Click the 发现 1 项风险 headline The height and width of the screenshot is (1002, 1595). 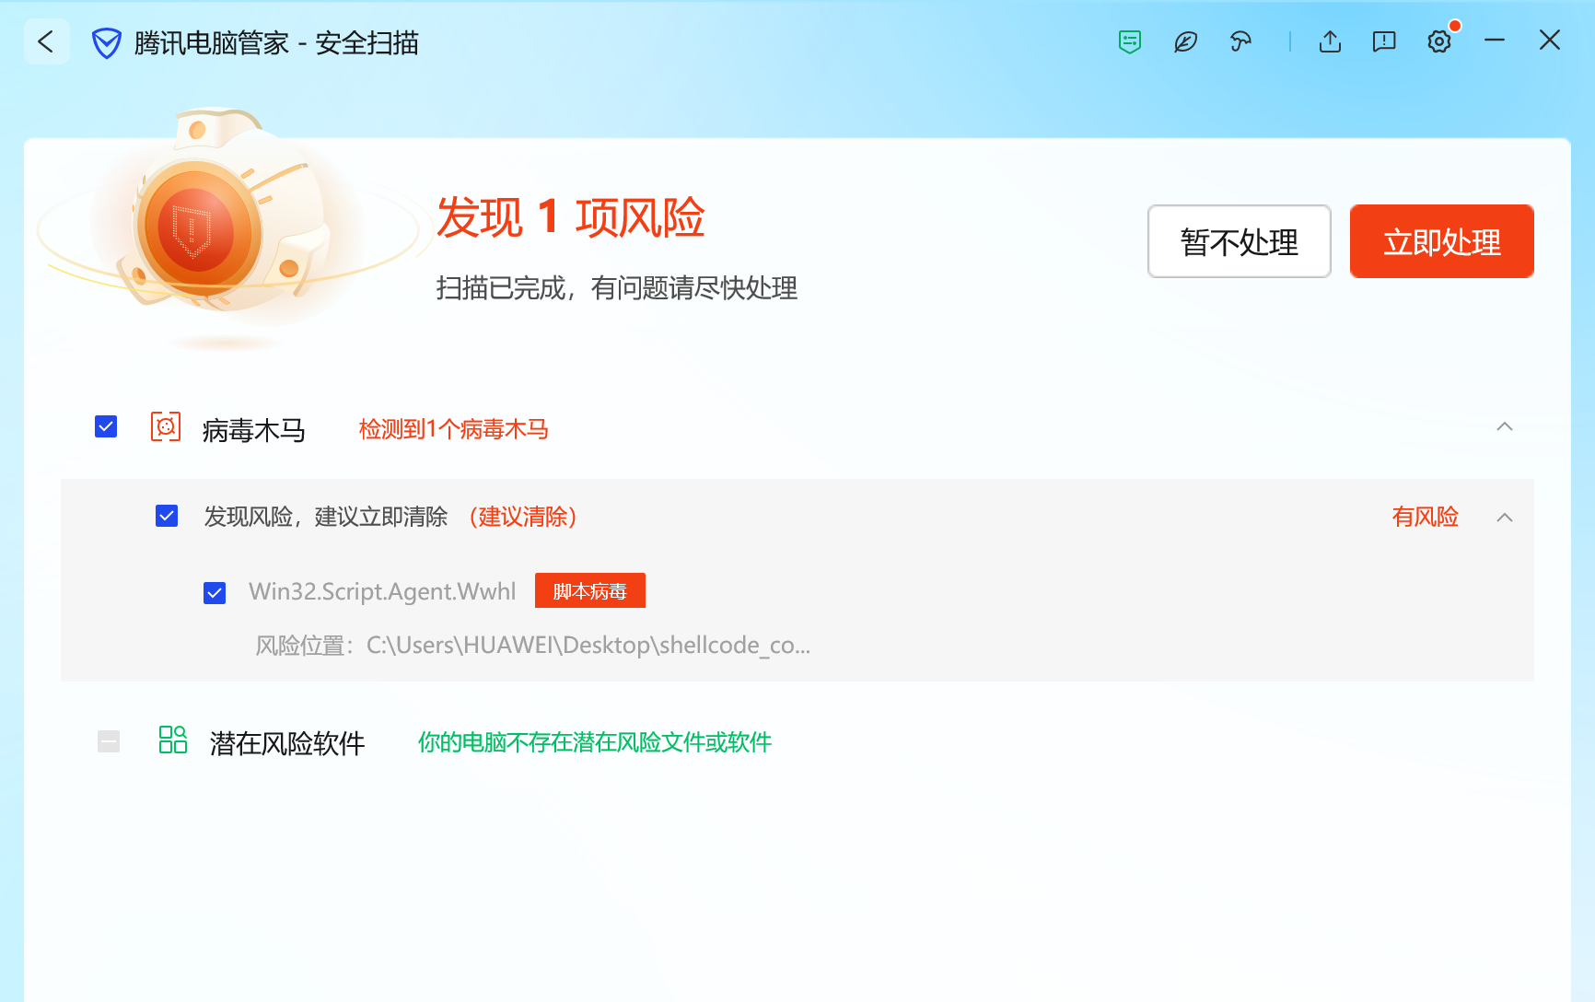coord(571,218)
